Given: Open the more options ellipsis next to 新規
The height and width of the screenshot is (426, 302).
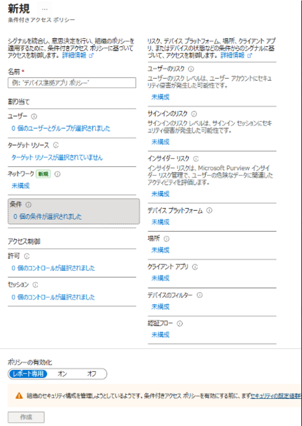Looking at the screenshot, I should [x=44, y=9].
